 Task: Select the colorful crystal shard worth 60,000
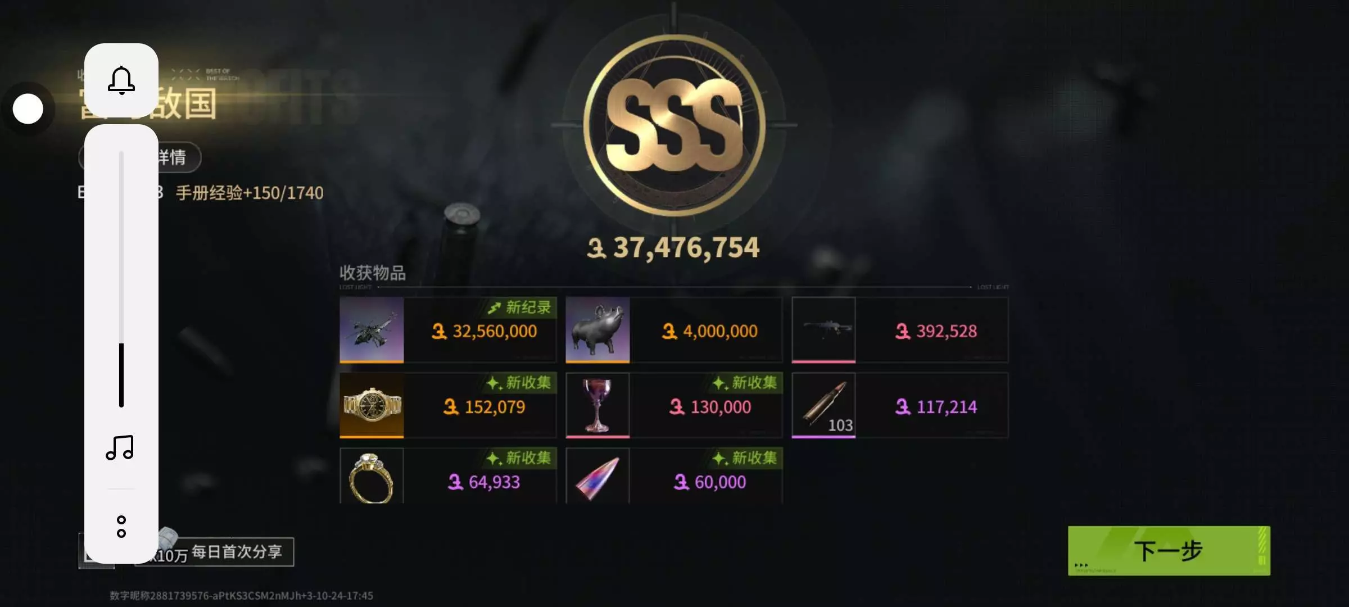tap(674, 475)
